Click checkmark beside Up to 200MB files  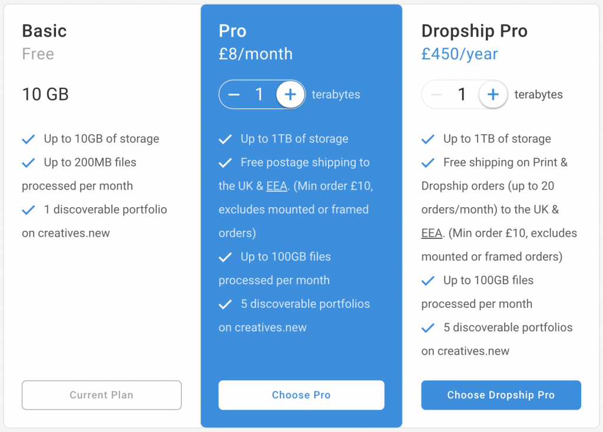click(28, 163)
